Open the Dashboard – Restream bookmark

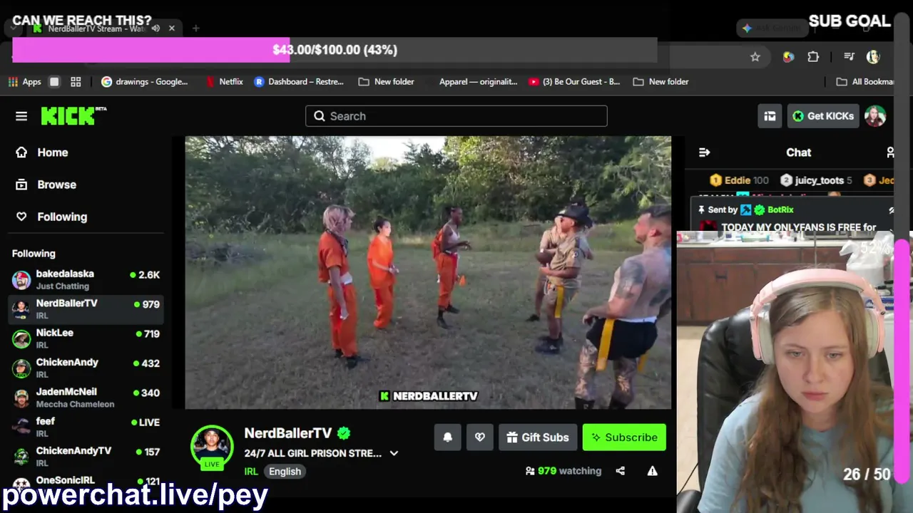pos(298,82)
